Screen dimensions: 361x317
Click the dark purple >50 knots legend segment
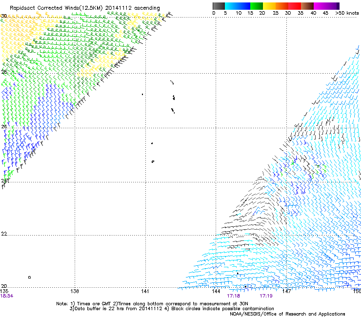(338, 6)
